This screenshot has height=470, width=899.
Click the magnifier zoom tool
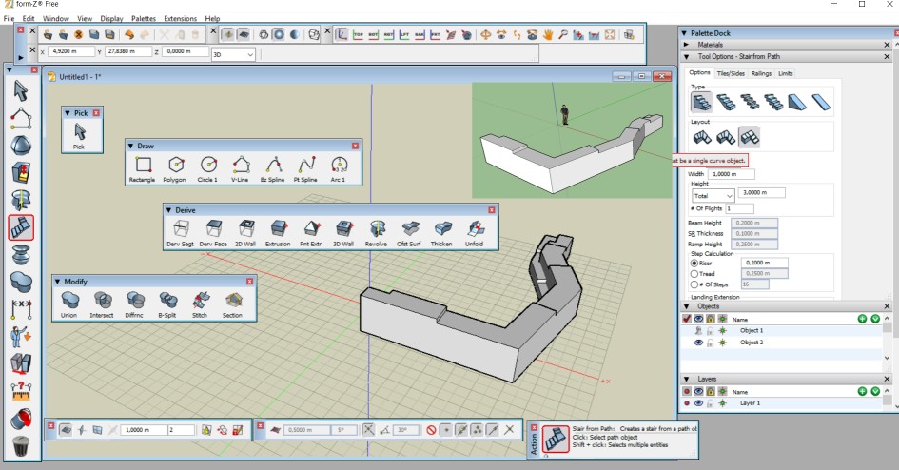(563, 35)
